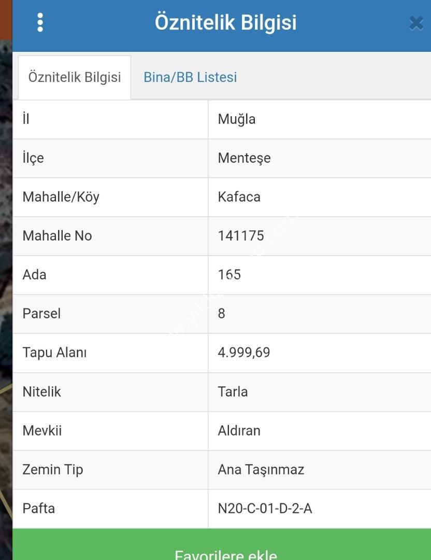Viewport: 431px width, 560px height.
Task: Click Tapu Alanı value 4.999,69
Action: (243, 353)
